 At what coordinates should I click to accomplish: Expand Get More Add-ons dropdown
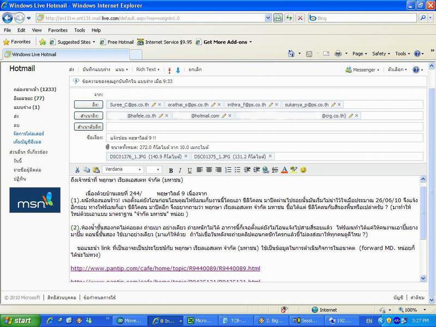[251, 42]
